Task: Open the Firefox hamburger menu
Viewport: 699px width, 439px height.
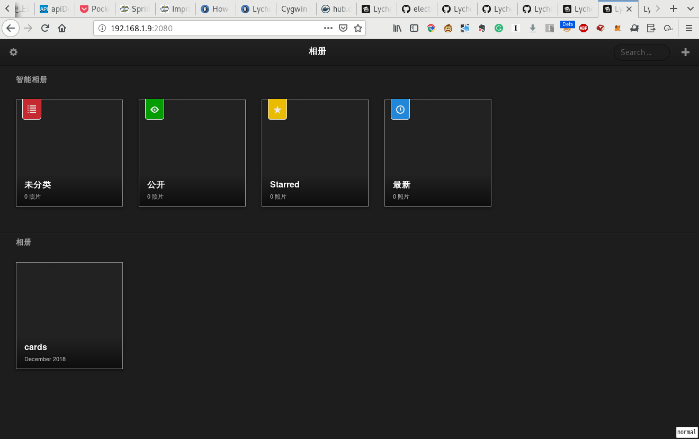Action: [x=689, y=29]
